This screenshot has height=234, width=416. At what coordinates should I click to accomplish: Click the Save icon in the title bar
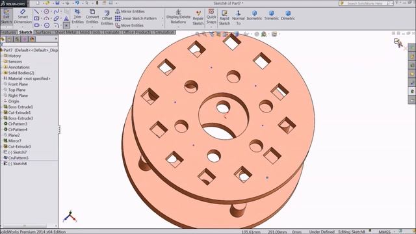tap(57, 3)
